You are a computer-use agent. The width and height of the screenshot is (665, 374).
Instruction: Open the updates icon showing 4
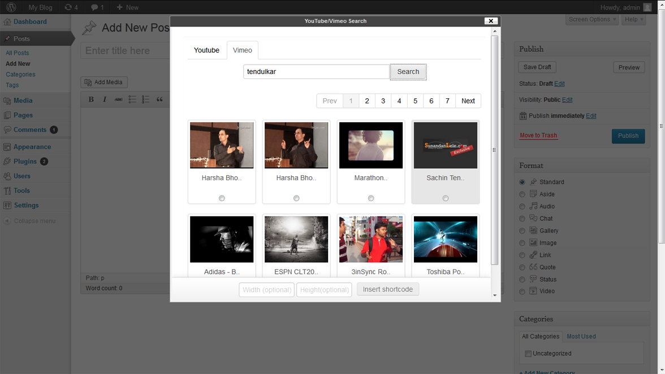[71, 7]
